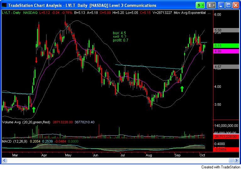Click the red 28,713,228.00 volume marker

(226, 137)
